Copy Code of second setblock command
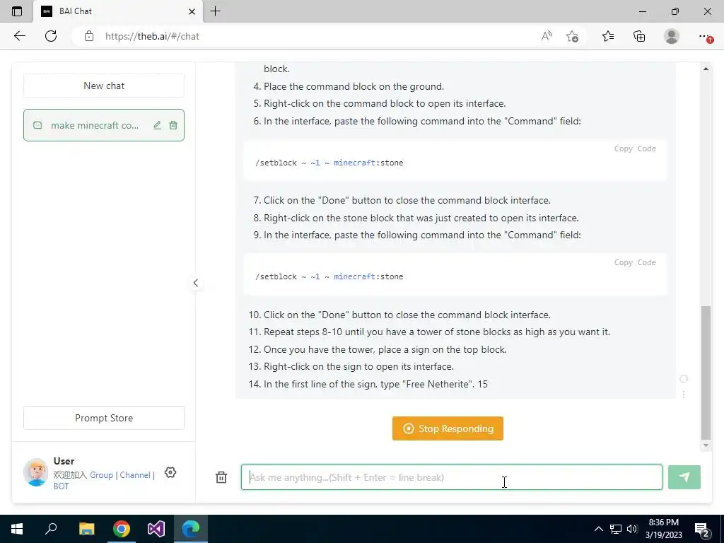Viewport: 724px width, 543px height. point(635,262)
